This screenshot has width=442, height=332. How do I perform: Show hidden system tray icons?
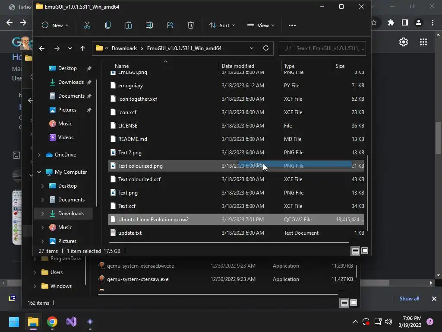(x=356, y=322)
